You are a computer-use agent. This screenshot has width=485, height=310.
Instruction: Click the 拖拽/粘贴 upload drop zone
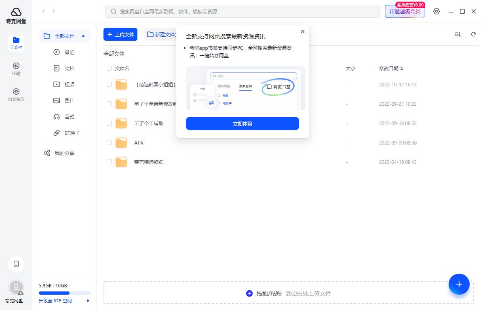(289, 293)
